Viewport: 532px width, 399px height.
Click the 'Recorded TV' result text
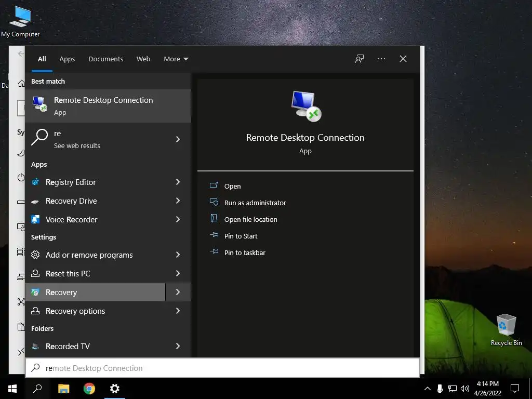[68, 346]
